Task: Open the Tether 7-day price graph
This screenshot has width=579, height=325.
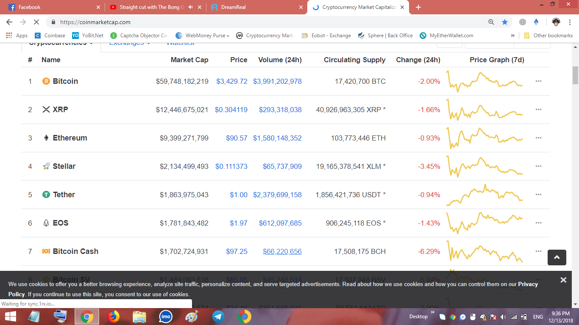Action: 485,195
